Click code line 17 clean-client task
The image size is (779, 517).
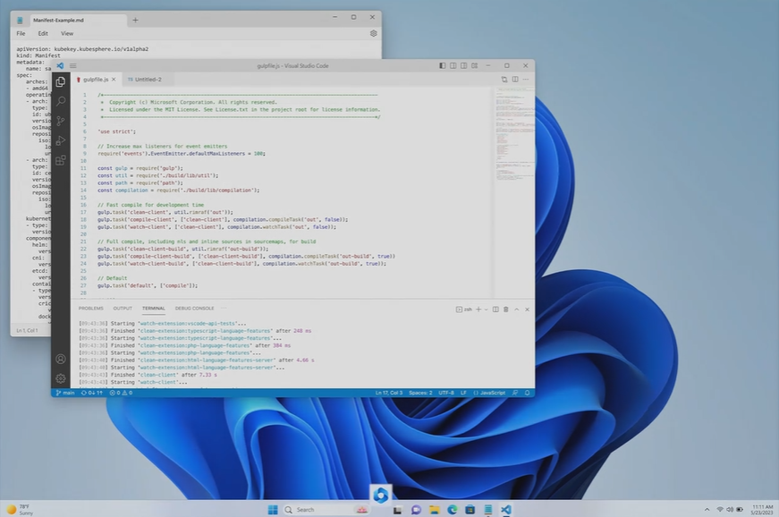(165, 212)
